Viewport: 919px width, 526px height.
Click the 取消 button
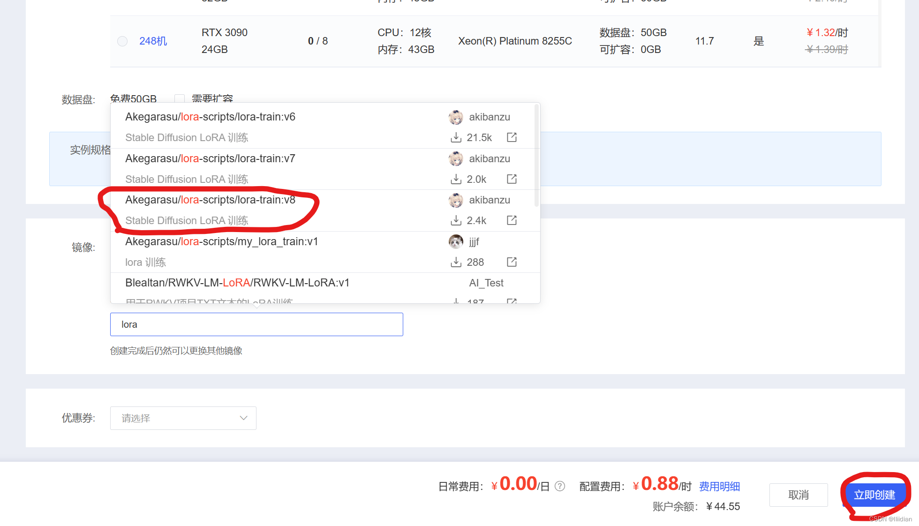(x=798, y=495)
